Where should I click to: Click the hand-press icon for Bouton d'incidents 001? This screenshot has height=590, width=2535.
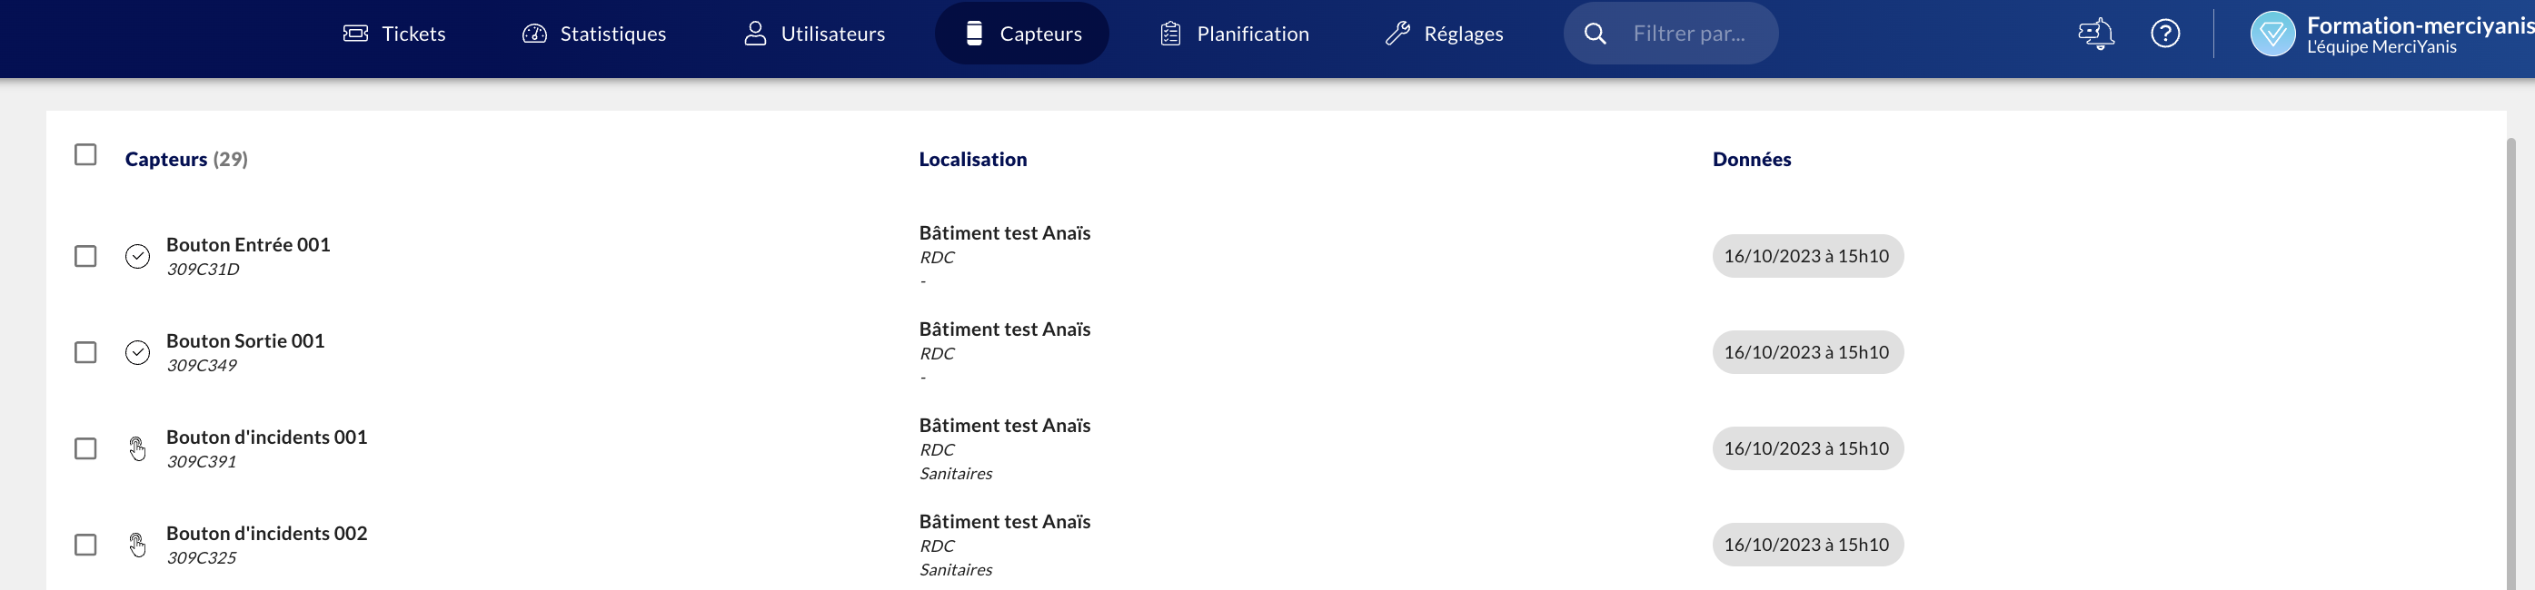coord(138,449)
